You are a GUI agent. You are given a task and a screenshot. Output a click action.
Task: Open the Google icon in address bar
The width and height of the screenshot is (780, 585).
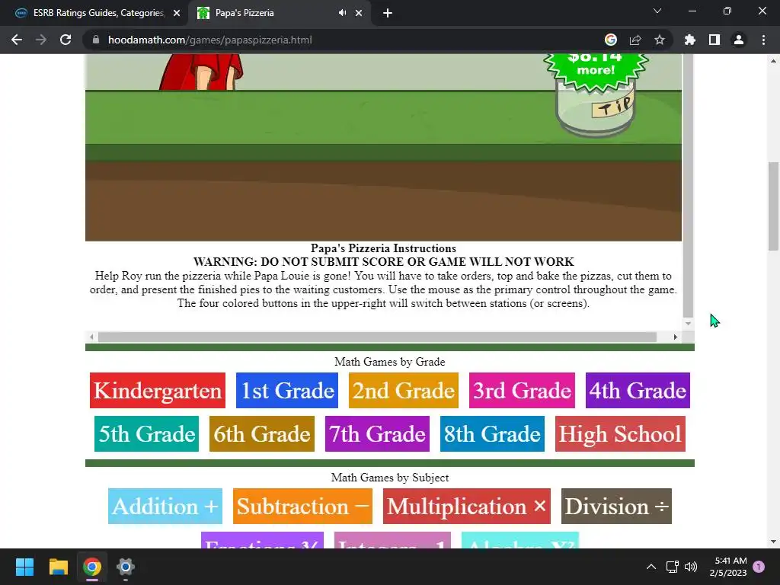611,40
